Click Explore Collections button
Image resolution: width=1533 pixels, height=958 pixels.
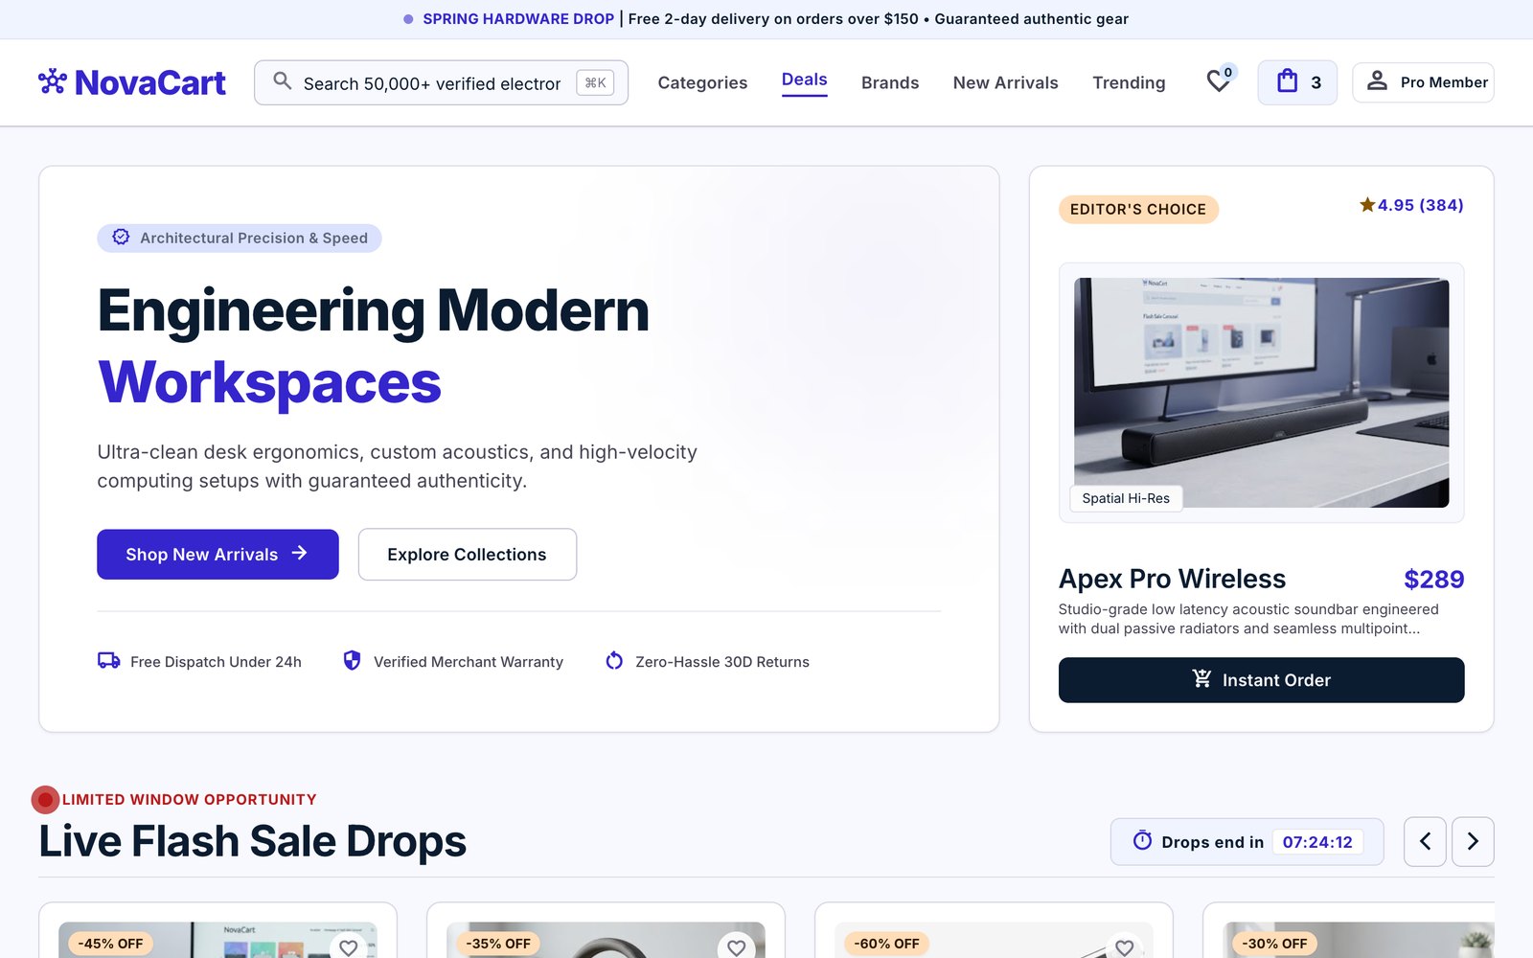click(468, 554)
